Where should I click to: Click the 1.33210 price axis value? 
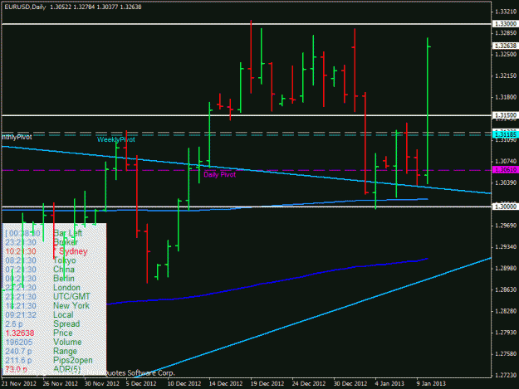506,12
